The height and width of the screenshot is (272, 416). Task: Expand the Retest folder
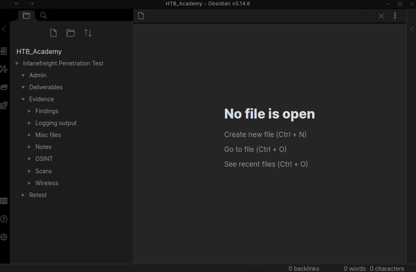click(x=23, y=195)
